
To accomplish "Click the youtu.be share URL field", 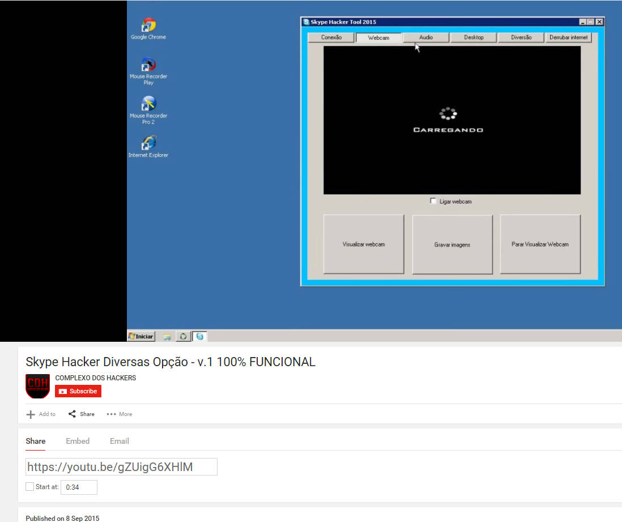I will pyautogui.click(x=121, y=467).
